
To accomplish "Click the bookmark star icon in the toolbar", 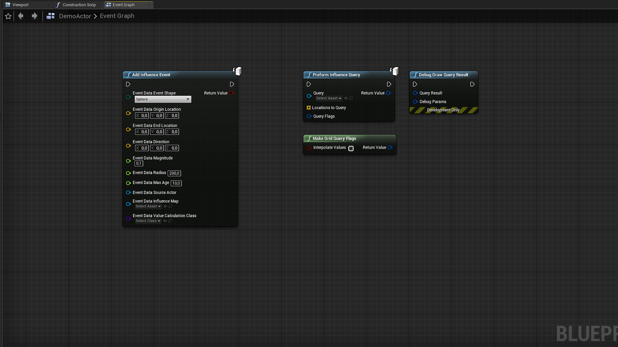I will [8, 16].
